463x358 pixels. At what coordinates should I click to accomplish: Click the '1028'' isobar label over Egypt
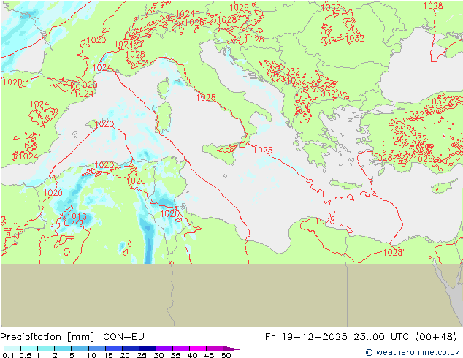[394, 253]
